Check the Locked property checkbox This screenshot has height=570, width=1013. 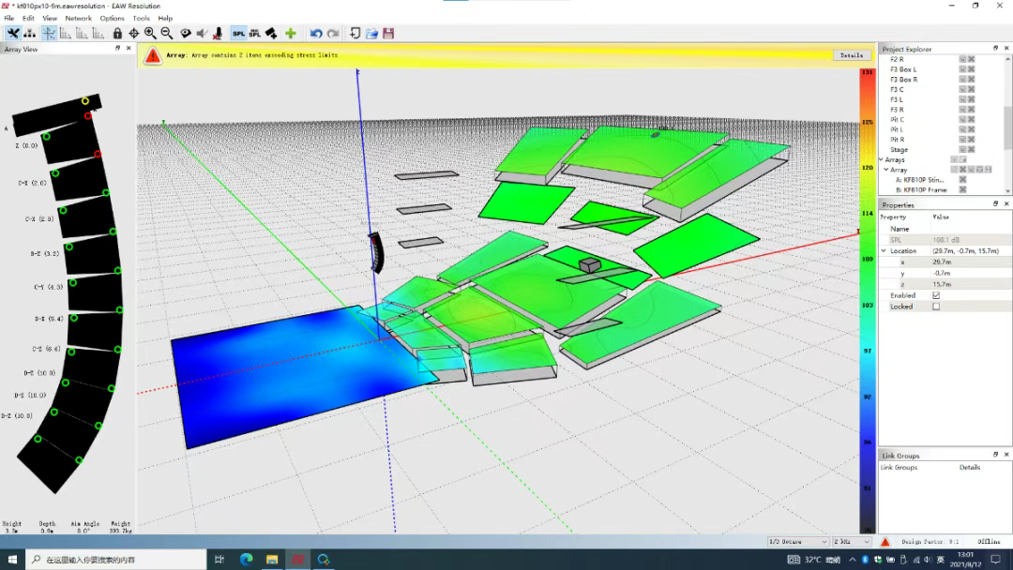click(x=936, y=307)
